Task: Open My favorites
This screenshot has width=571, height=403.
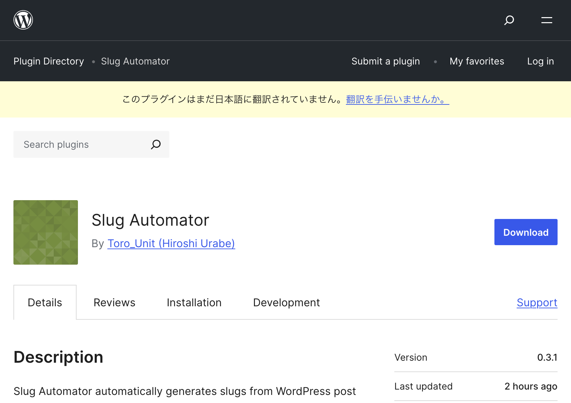Action: click(x=477, y=61)
